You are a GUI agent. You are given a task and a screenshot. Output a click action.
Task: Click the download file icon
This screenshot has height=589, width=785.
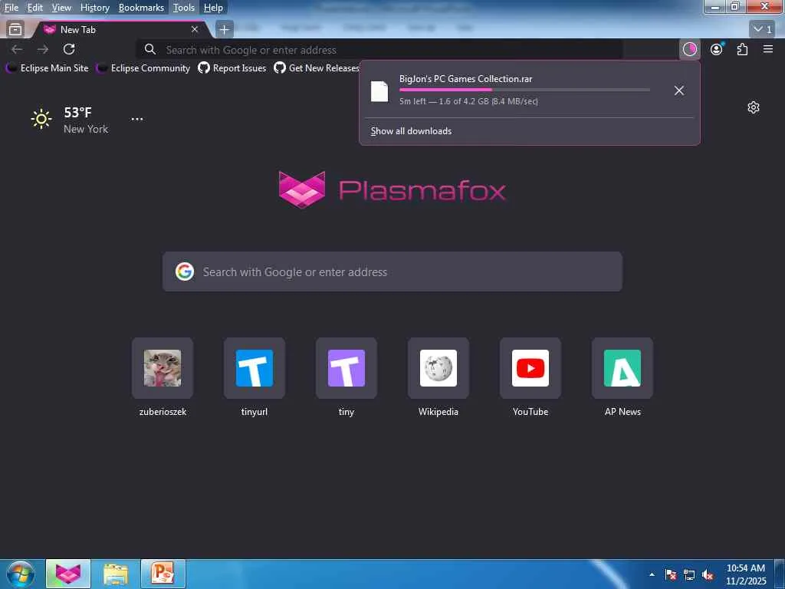point(379,91)
